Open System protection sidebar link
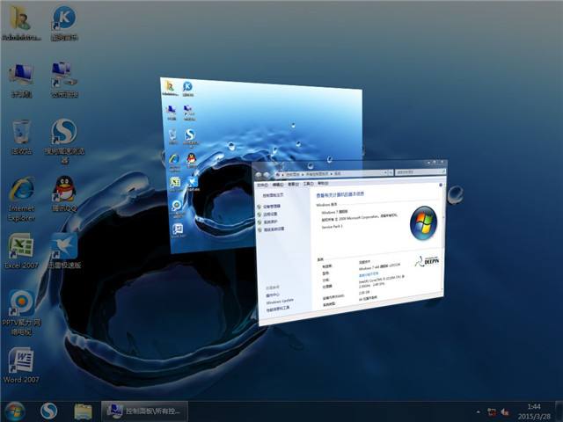This screenshot has width=563, height=422. click(270, 222)
